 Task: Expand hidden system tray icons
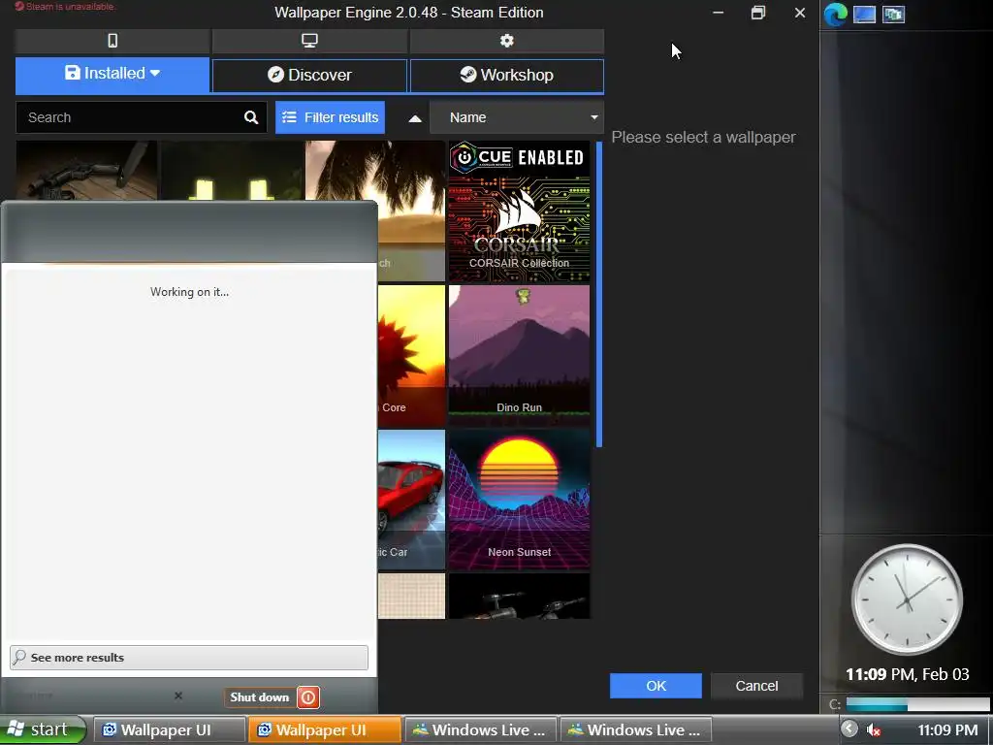pyautogui.click(x=849, y=729)
